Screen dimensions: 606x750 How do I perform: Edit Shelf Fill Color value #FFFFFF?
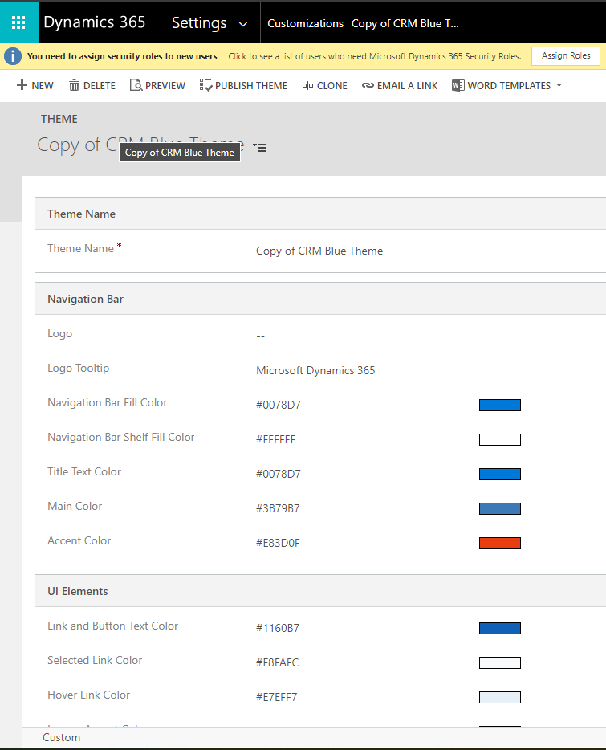point(276,439)
